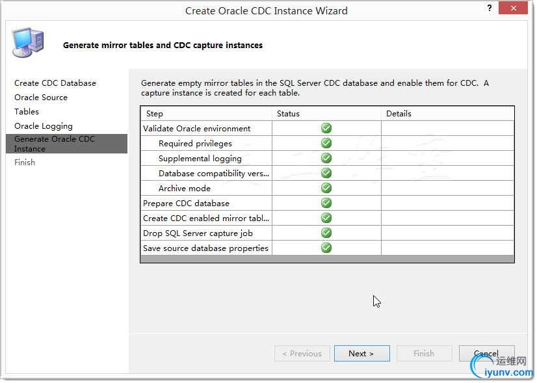The width and height of the screenshot is (537, 383).
Task: Click green check for Drop SQL Server capture job
Action: coord(326,233)
